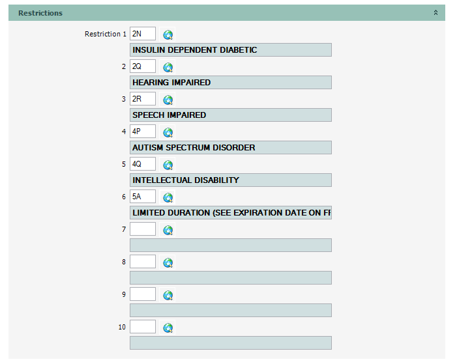Image resolution: width=457 pixels, height=364 pixels.
Task: Click the empty restriction 7 code field
Action: [x=143, y=229]
